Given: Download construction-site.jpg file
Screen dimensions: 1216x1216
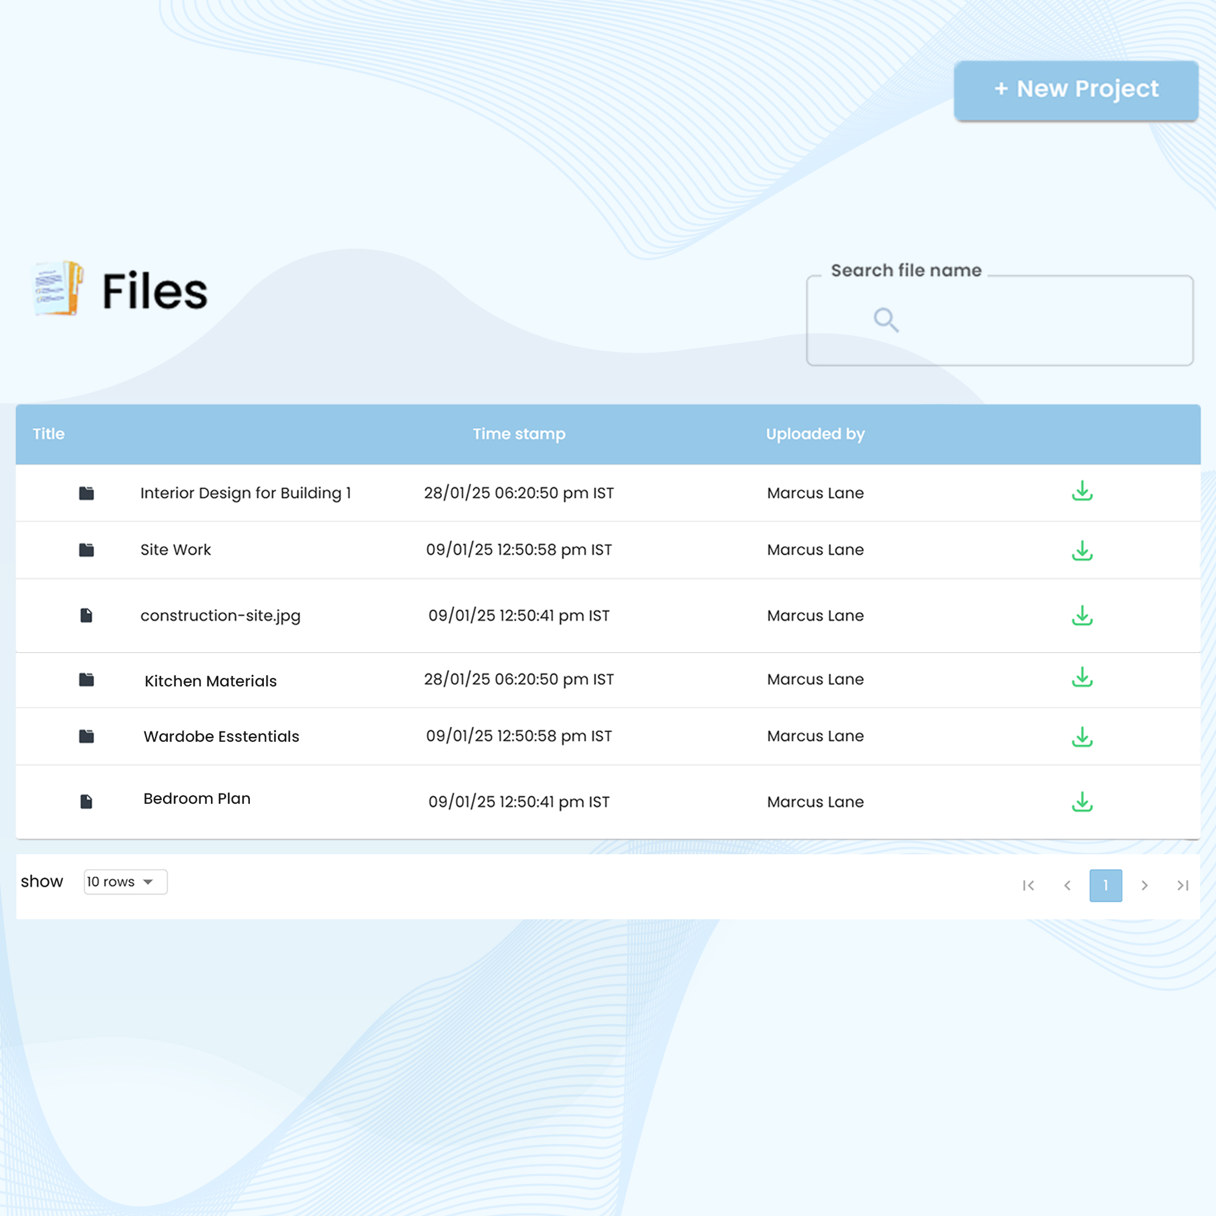Looking at the screenshot, I should click(1082, 615).
